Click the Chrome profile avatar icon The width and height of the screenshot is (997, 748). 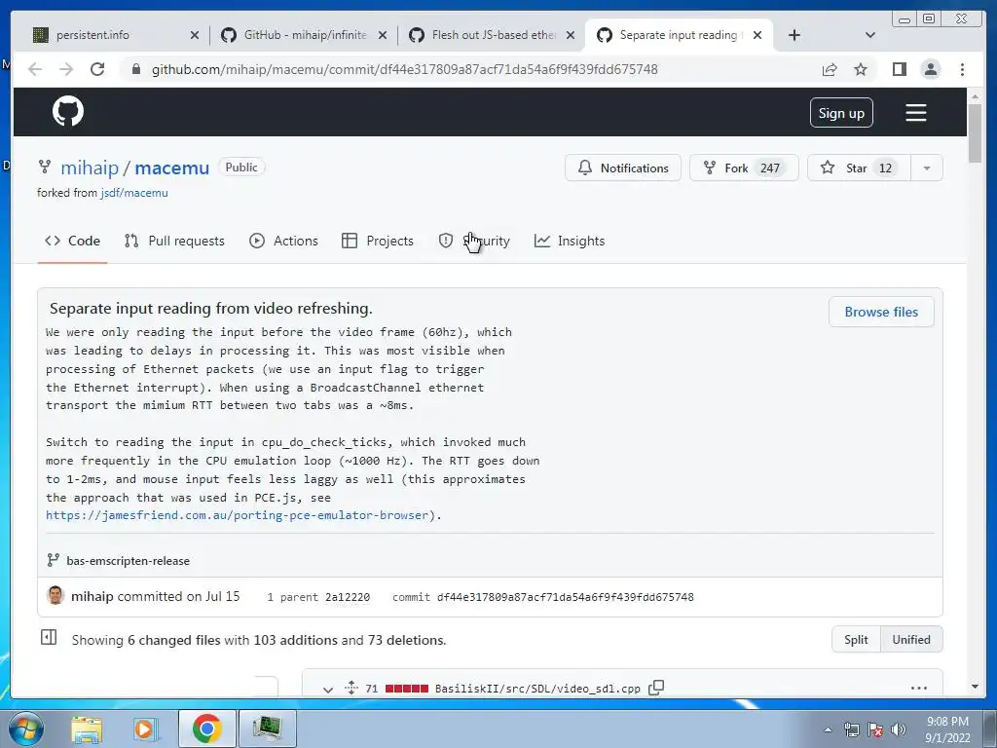pos(930,69)
